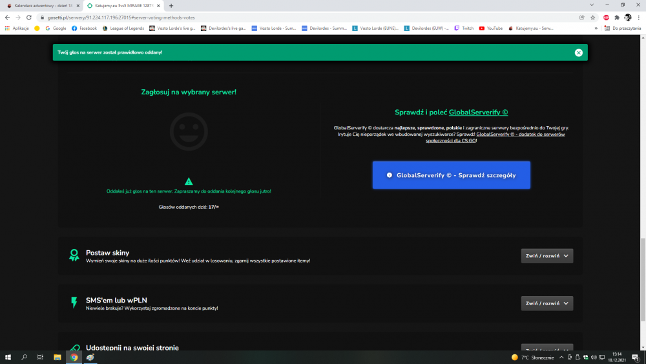The image size is (646, 364).
Task: Open the Devilordes (EUW) bookmark
Action: (x=426, y=28)
